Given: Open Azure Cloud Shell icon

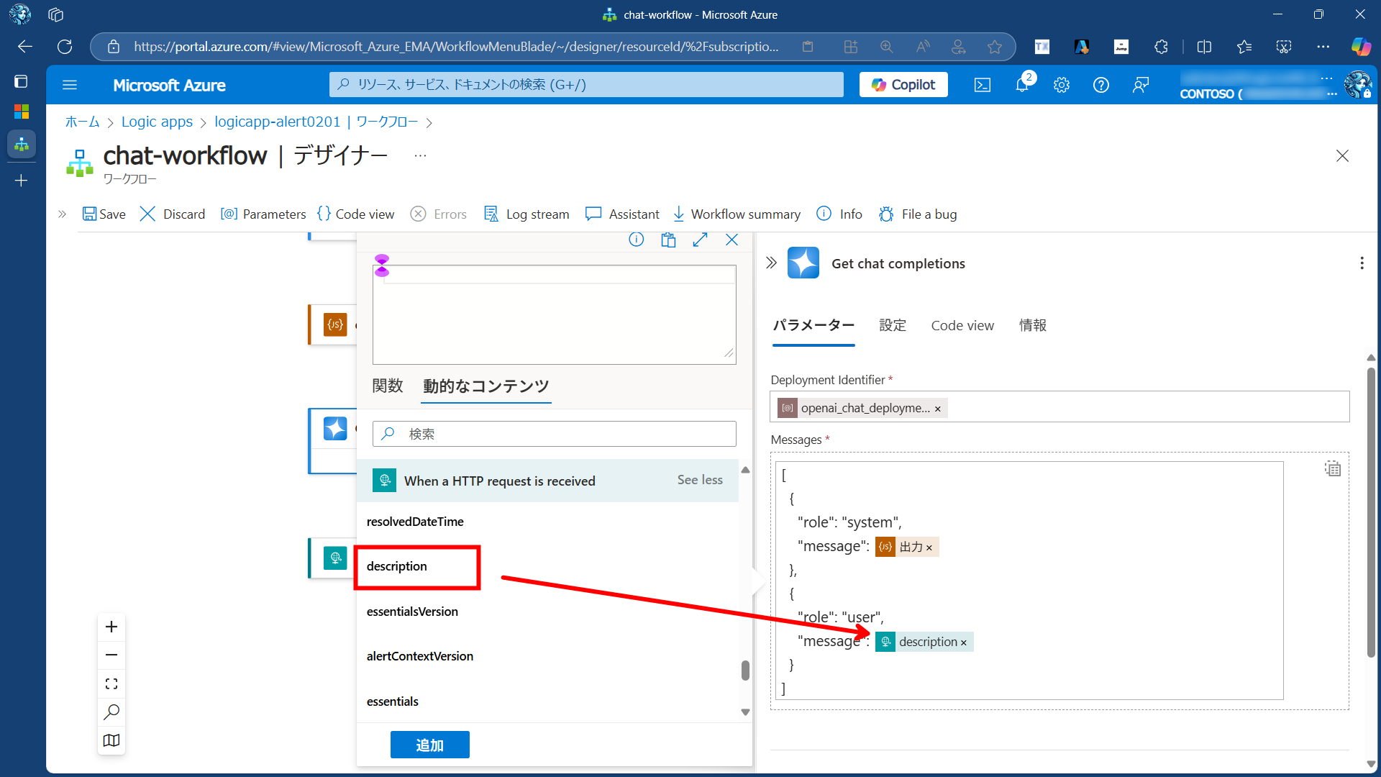Looking at the screenshot, I should [982, 85].
